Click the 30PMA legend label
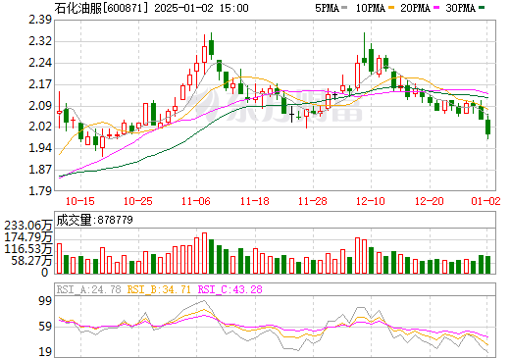The image size is (510, 358). tap(460, 8)
